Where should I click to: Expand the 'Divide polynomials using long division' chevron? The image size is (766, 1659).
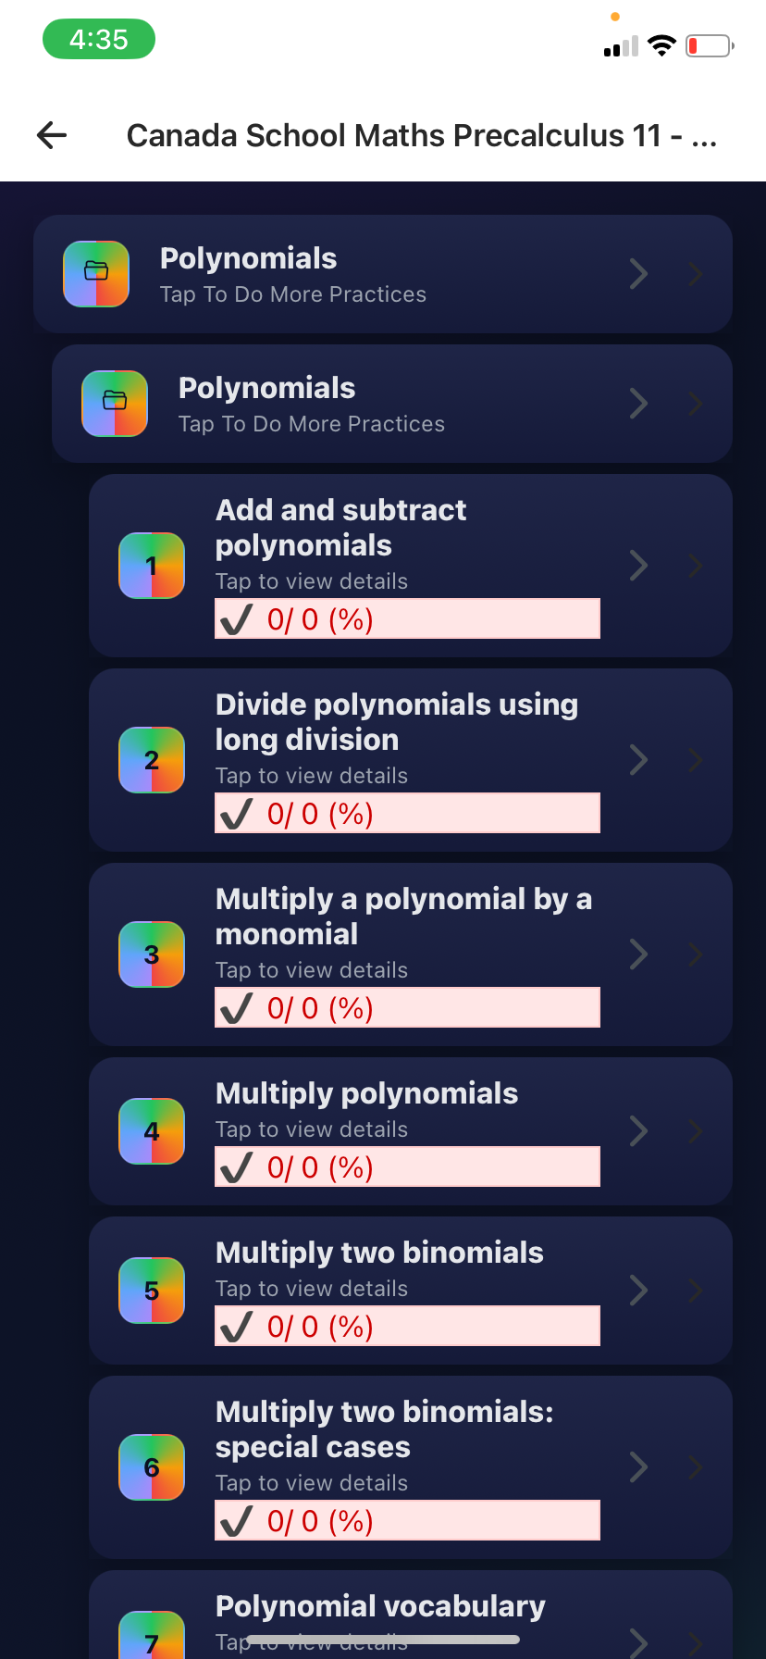638,760
